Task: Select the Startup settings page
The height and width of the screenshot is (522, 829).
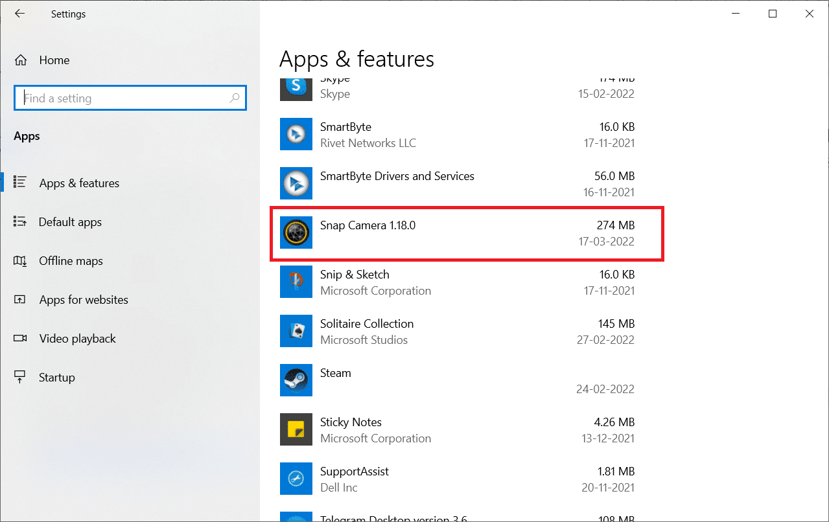Action: click(57, 378)
